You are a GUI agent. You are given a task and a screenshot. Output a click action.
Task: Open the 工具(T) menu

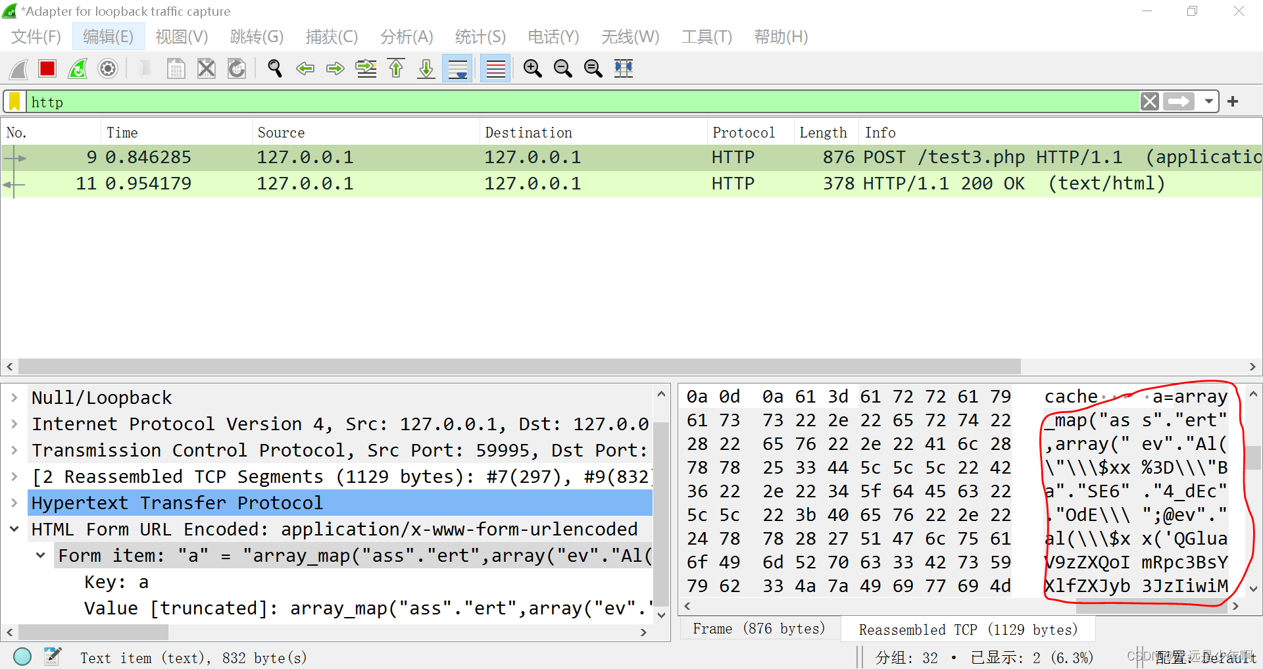pos(706,37)
